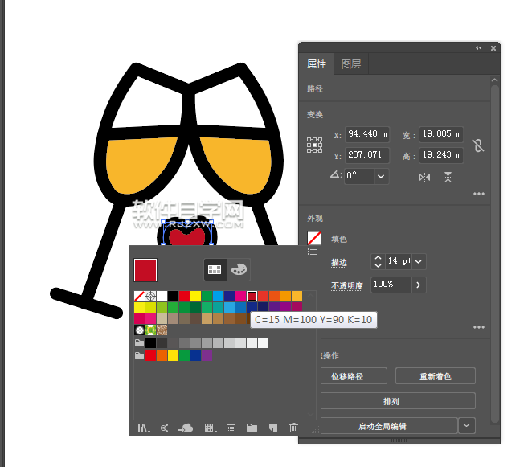Click the 高 height field
The width and height of the screenshot is (532, 467).
[441, 155]
